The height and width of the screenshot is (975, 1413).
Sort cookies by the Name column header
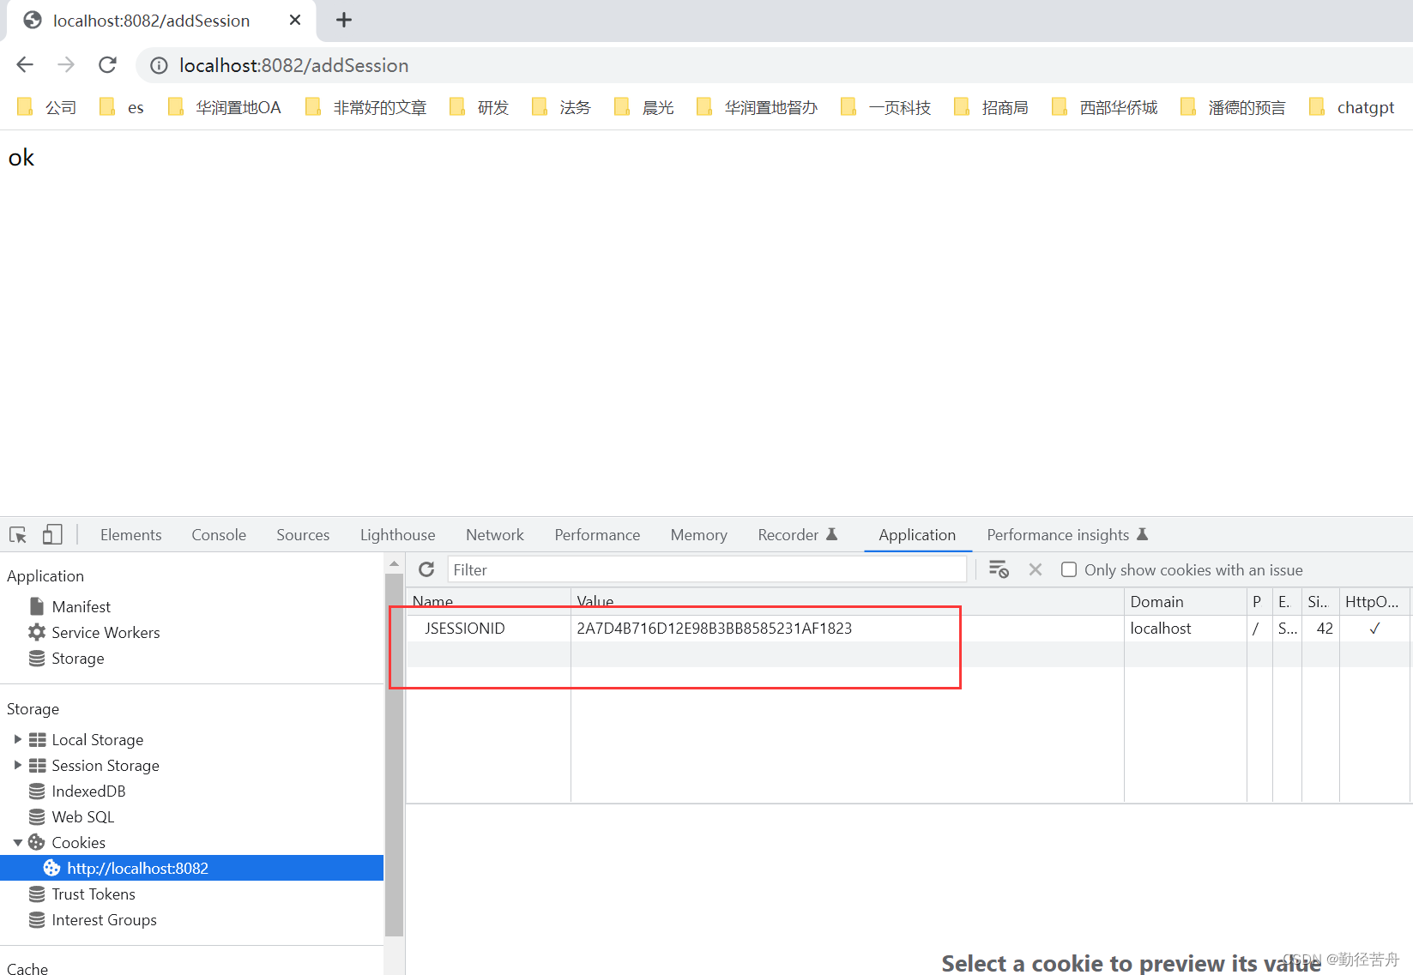coord(488,601)
